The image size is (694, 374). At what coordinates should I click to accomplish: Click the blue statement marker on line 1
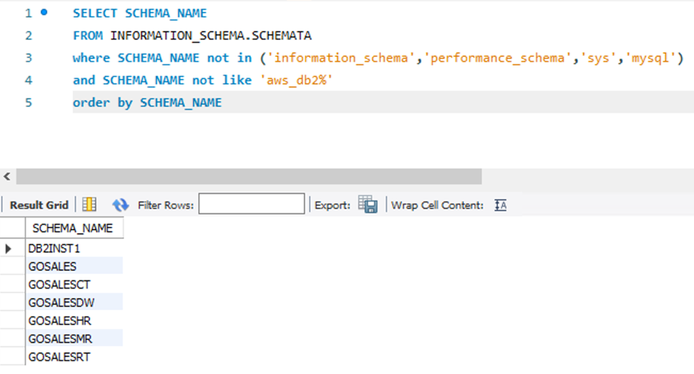pyautogui.click(x=43, y=13)
